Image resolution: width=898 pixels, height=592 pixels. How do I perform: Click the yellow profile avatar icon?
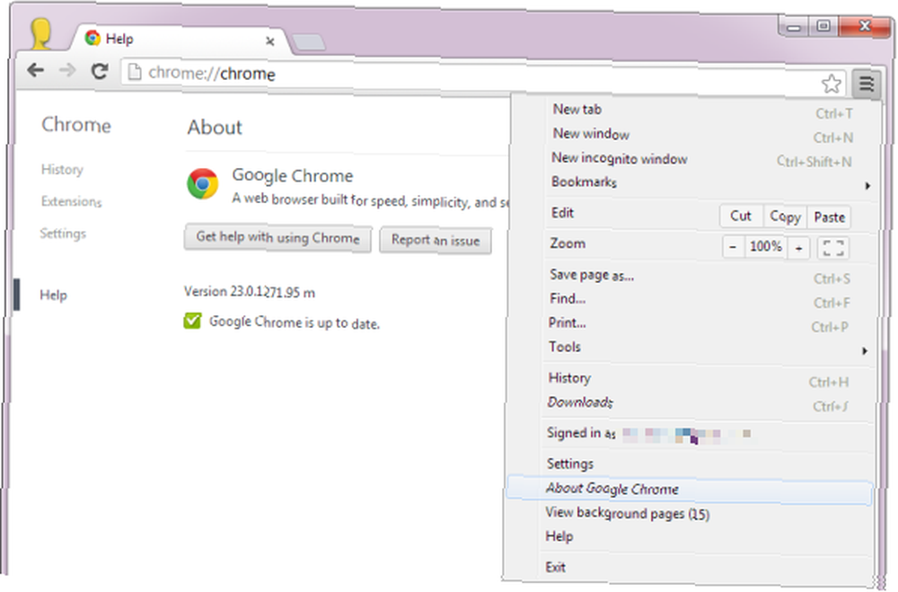click(40, 34)
